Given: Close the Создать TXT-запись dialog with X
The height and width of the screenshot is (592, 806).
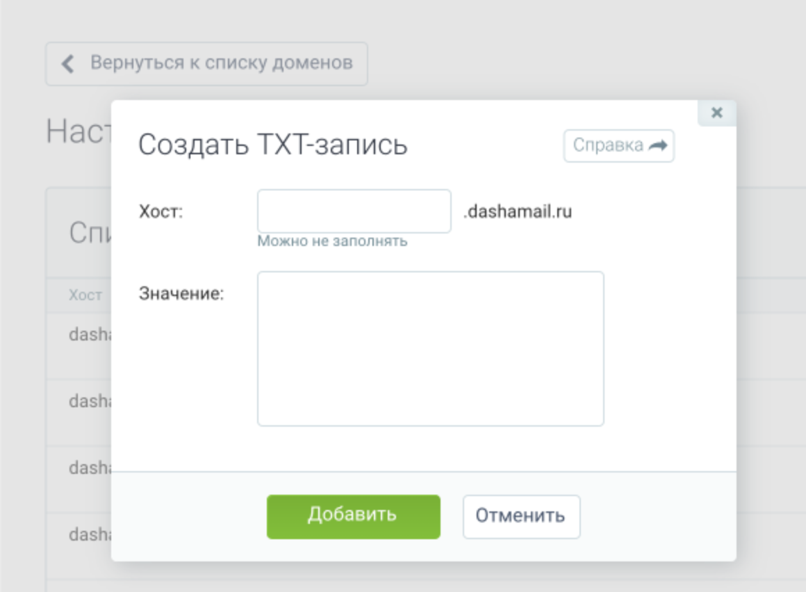Looking at the screenshot, I should tap(717, 113).
